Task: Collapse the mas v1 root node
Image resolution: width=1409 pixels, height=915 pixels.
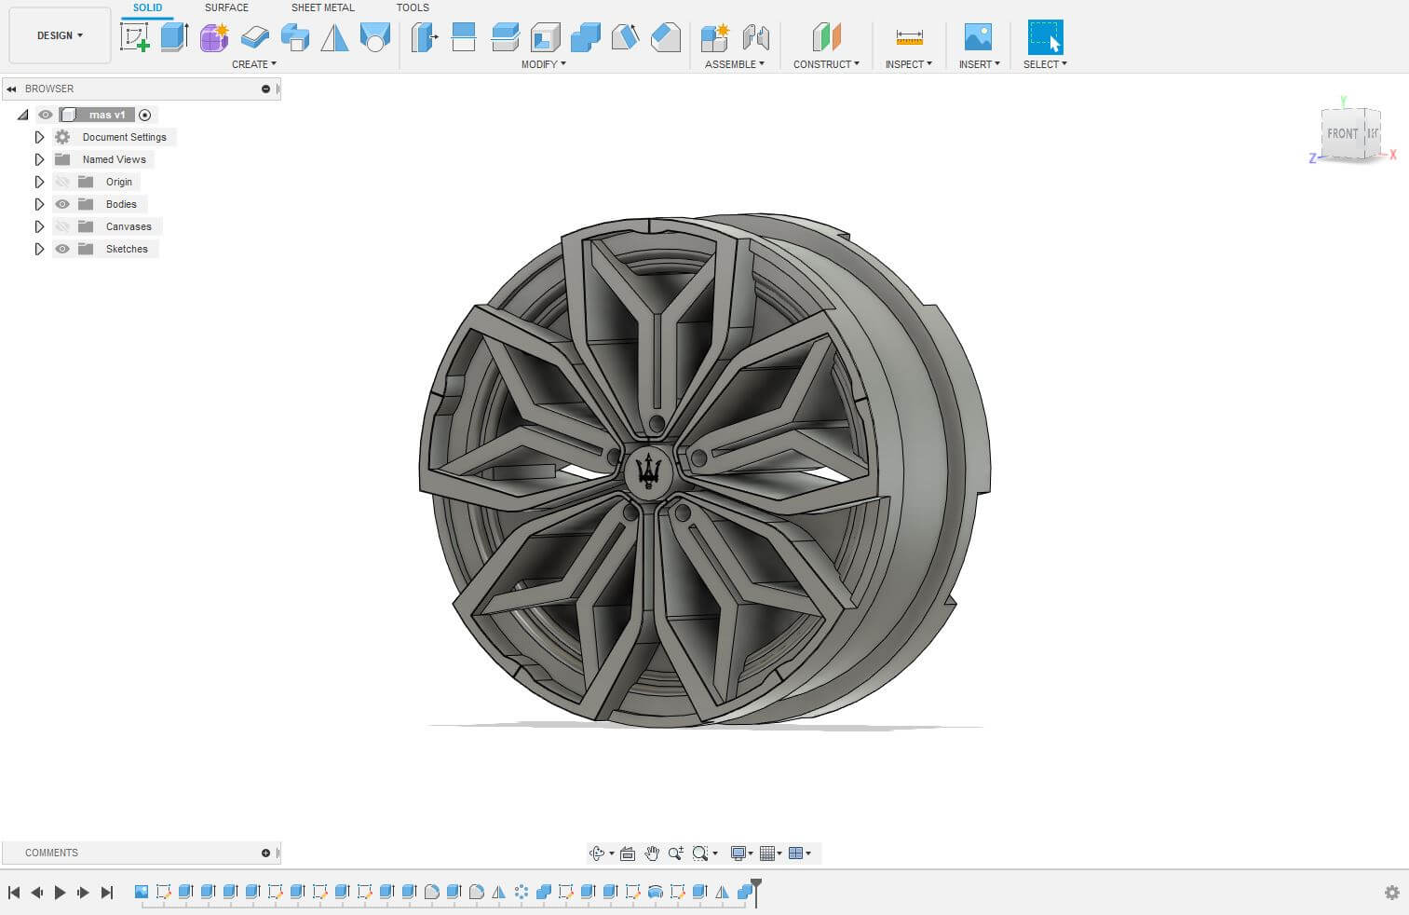Action: pos(23,115)
